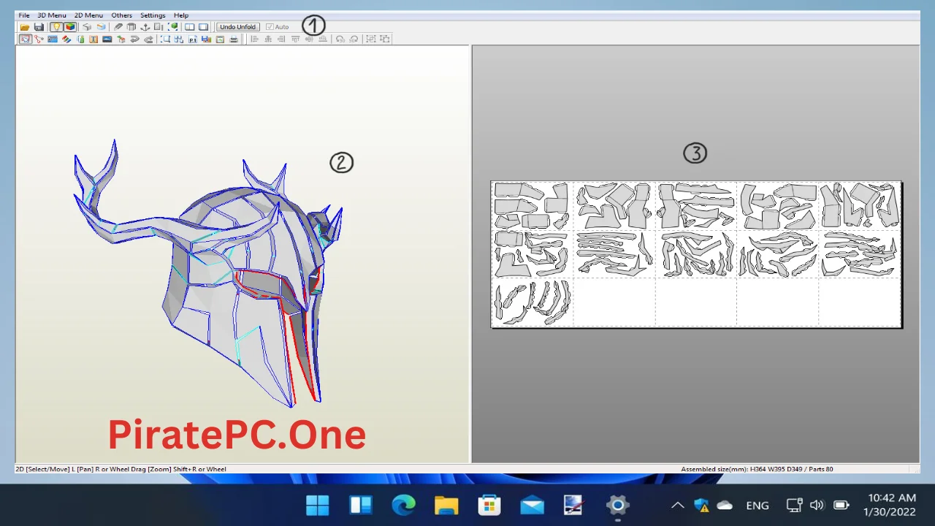935x526 pixels.
Task: Select the text input T tool
Action: (93, 39)
